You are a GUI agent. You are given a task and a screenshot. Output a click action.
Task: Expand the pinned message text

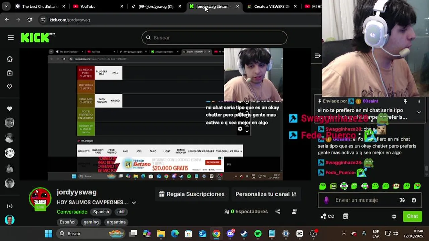419,113
